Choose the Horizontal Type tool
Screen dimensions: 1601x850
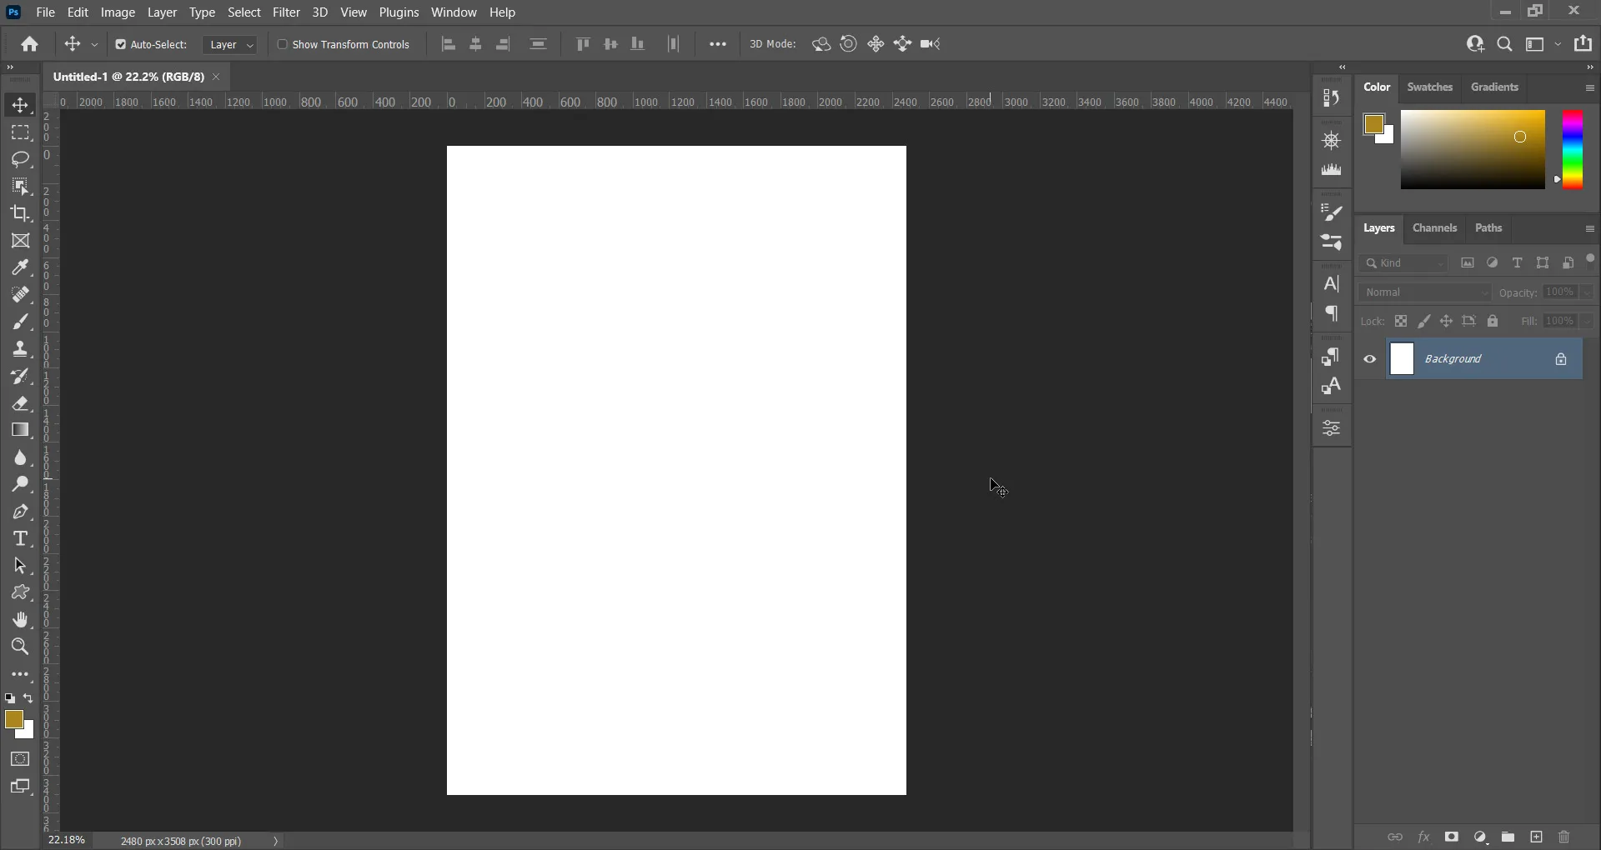click(x=20, y=539)
